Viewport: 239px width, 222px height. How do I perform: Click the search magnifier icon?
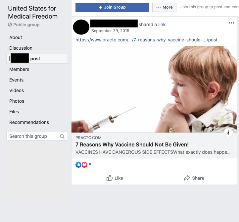(x=62, y=137)
